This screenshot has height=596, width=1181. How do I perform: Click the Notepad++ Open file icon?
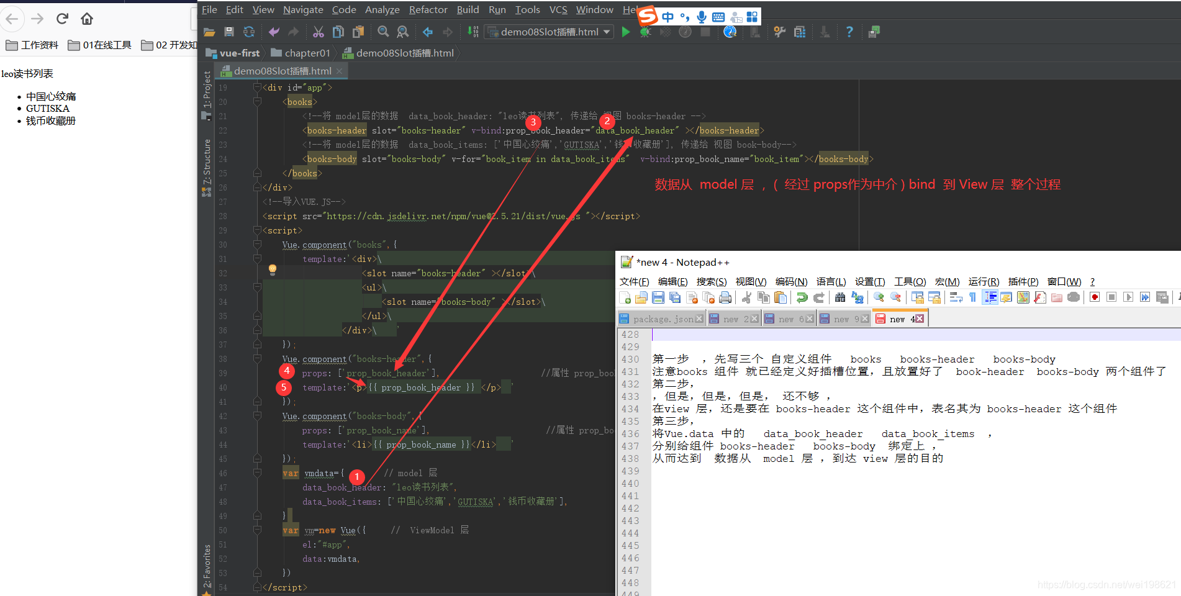click(641, 298)
